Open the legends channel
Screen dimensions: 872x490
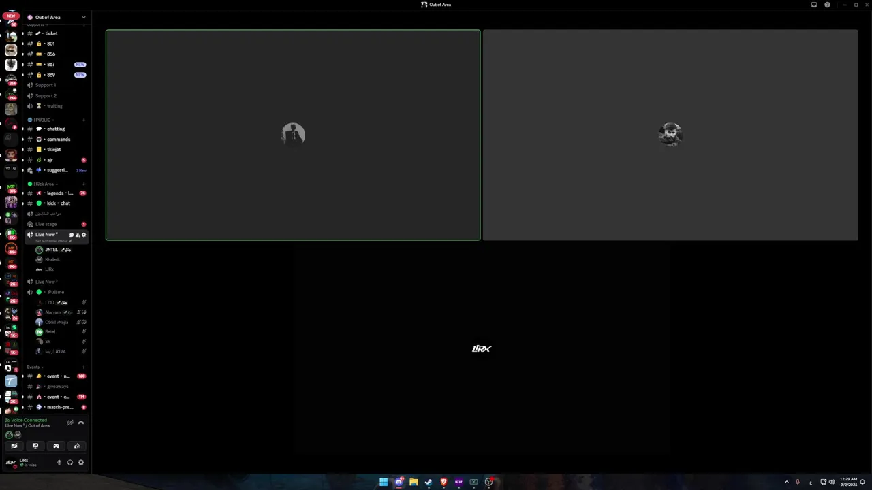click(57, 193)
